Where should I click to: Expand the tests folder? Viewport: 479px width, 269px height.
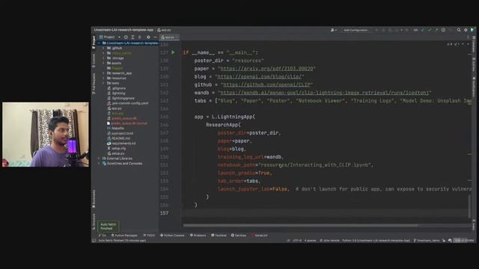point(103,83)
